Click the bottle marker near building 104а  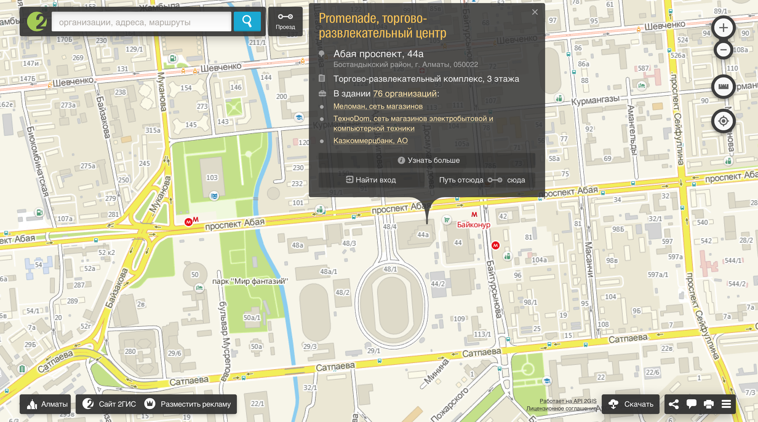tap(508, 256)
